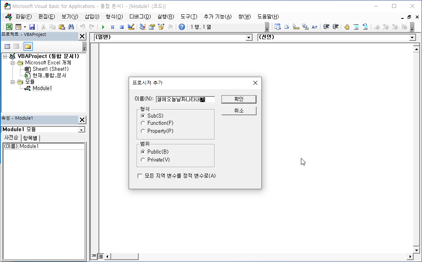The height and width of the screenshot is (262, 422).
Task: Open the (선언) procedure dropdown
Action: coord(412,37)
